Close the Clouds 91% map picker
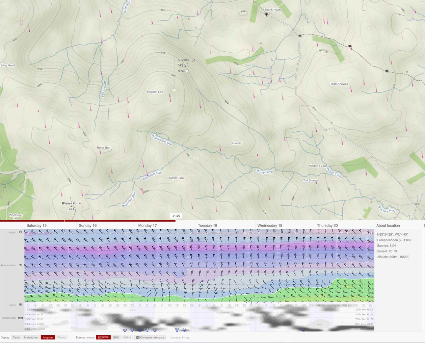Viewport: 425px width, 343px height. click(194, 60)
